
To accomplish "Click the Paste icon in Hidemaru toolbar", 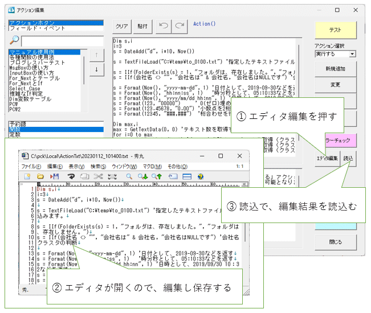I will pos(112,176).
